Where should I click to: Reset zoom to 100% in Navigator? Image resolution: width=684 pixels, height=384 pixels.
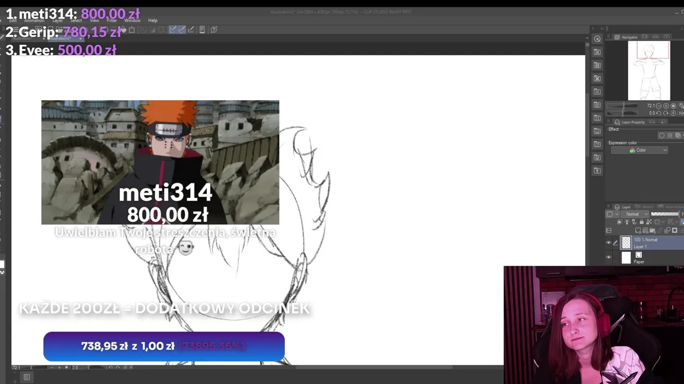[673, 106]
